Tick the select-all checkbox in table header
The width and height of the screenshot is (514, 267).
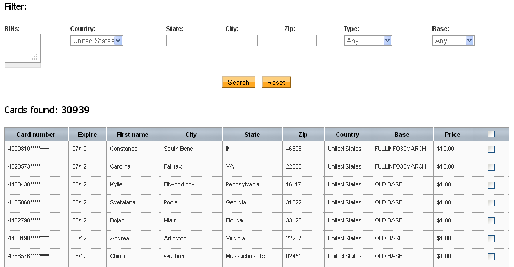pos(491,134)
